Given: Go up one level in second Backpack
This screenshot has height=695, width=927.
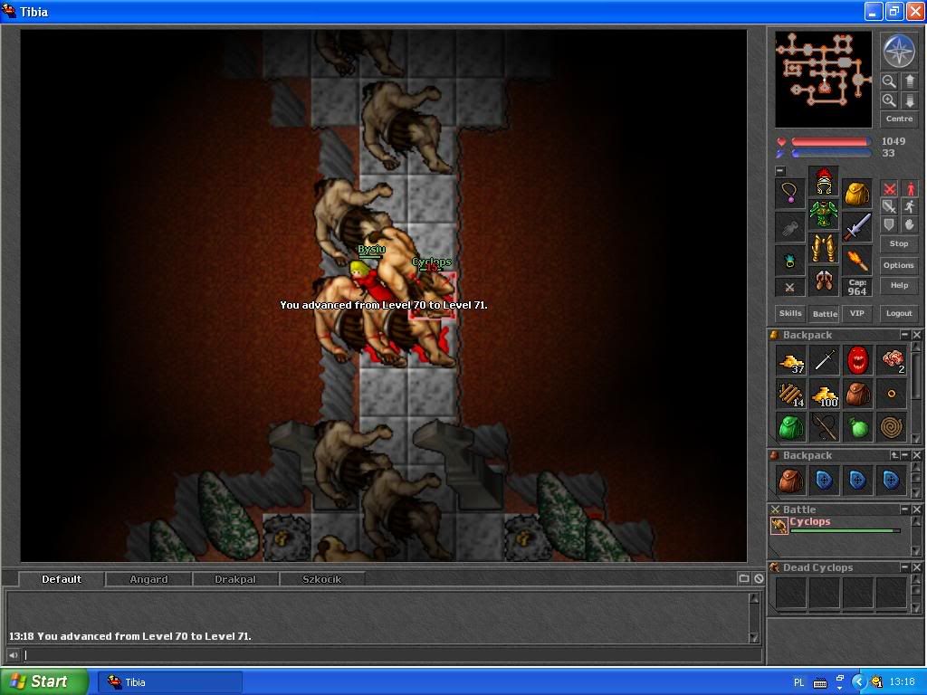Looking at the screenshot, I should click(894, 456).
